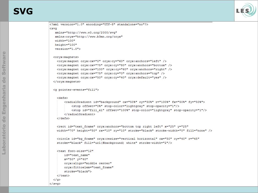Click the width="70" height="50" line
This screenshot has width=258, height=193.
pos(135,131)
